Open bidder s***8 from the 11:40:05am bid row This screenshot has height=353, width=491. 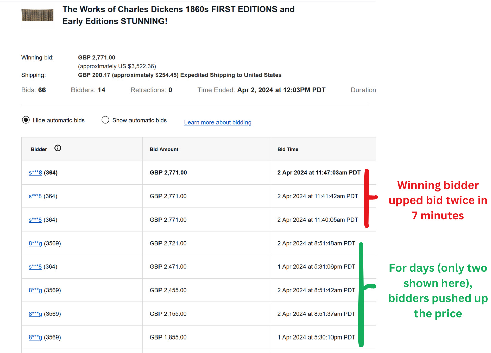click(x=35, y=220)
